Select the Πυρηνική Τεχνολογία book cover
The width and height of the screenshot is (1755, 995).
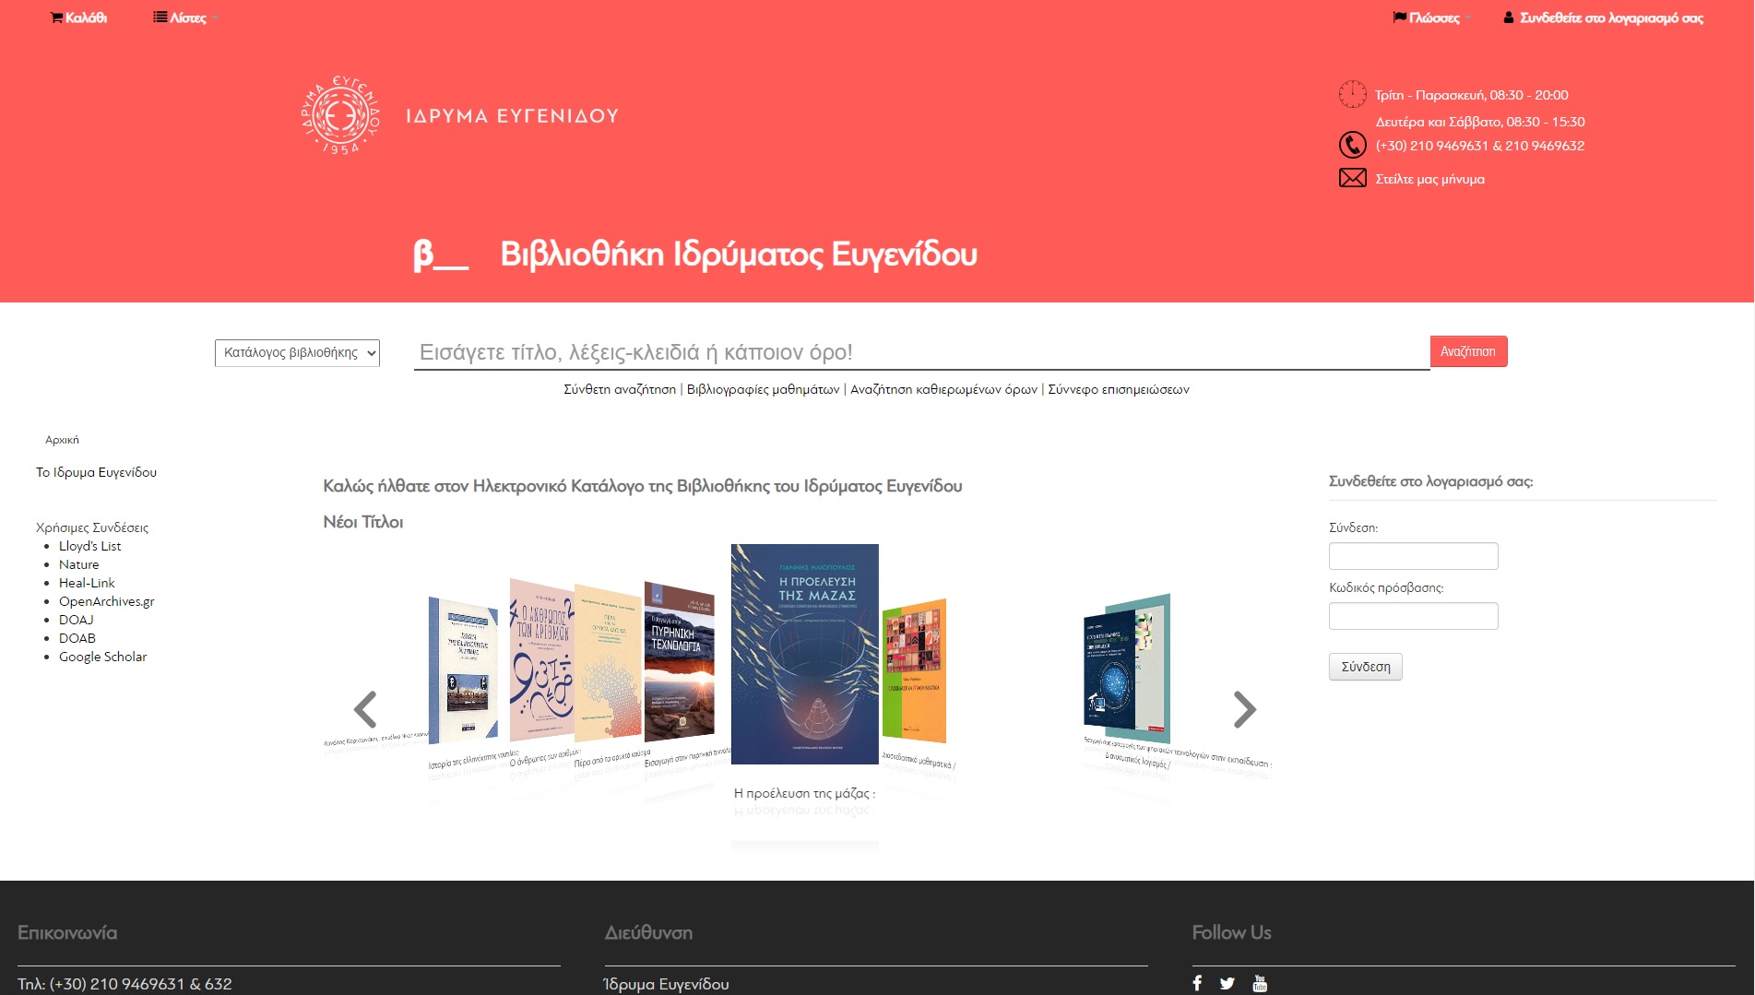(x=680, y=661)
